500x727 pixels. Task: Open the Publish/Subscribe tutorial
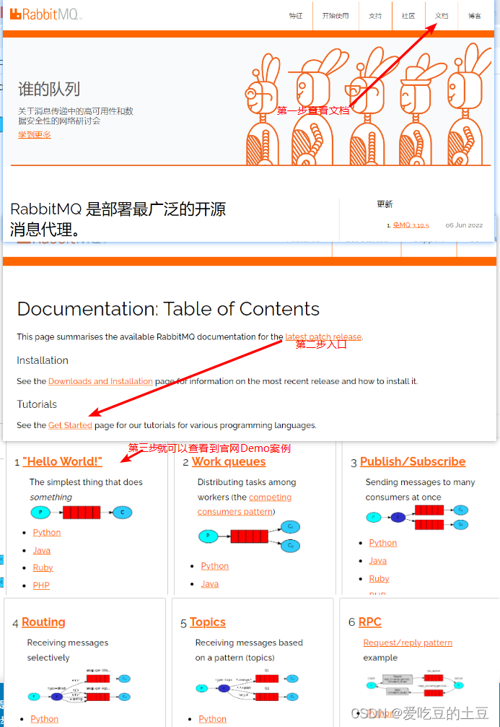tap(413, 461)
